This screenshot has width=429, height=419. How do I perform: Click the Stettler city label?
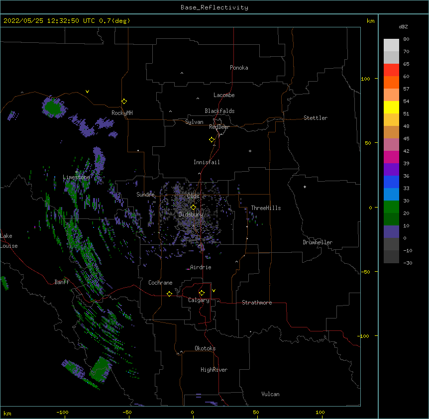click(316, 118)
